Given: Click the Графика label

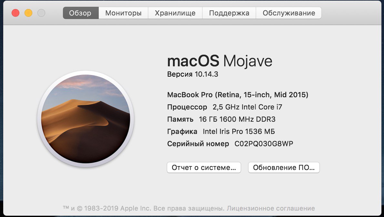Looking at the screenshot, I should point(182,131).
